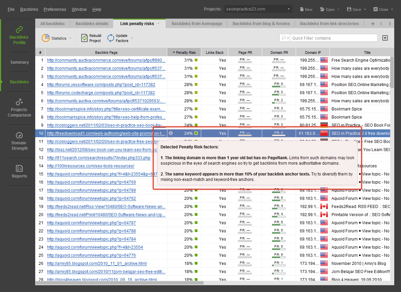Click China flag in row 10
This screenshot has height=292, width=401.
pos(324,133)
